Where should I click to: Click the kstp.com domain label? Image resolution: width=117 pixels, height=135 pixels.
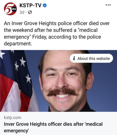point(13,118)
